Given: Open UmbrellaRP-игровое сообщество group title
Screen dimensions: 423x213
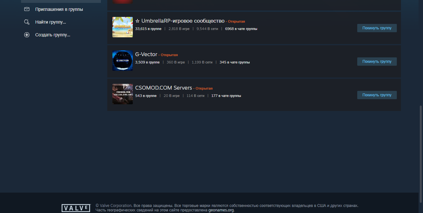Looking at the screenshot, I should [180, 21].
